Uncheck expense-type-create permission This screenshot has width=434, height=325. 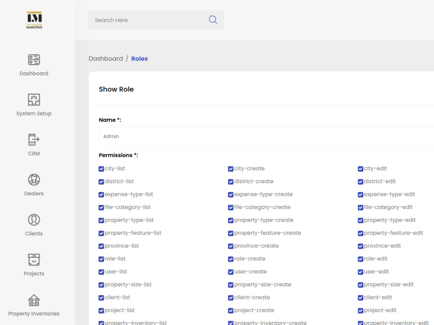click(231, 195)
